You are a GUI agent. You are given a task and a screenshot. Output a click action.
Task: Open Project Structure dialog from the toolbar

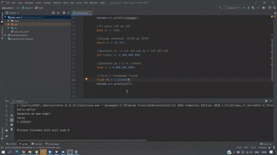pos(264,8)
